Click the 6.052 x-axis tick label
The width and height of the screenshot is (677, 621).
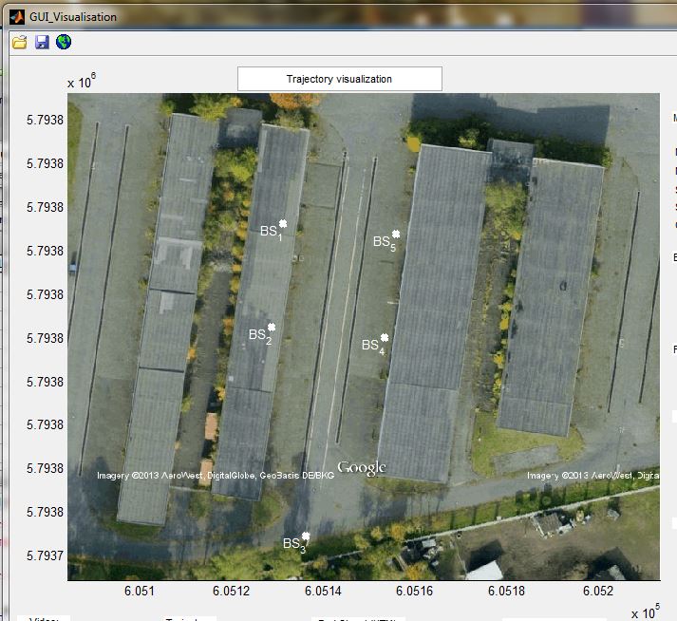tap(598, 592)
